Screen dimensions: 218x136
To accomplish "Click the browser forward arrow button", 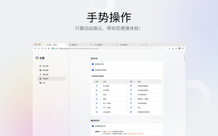I will coord(38,49).
